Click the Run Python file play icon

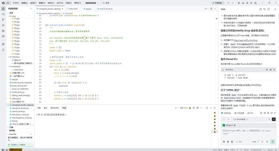[x=206, y=9]
